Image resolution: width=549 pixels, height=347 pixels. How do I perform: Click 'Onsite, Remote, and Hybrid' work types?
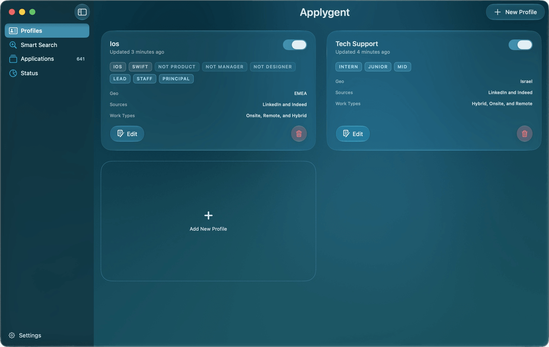click(277, 116)
